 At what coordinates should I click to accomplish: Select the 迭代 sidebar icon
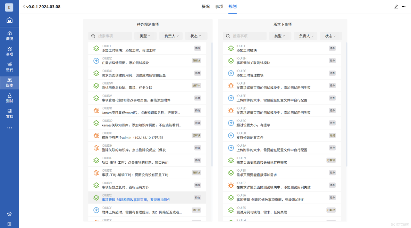[9, 67]
